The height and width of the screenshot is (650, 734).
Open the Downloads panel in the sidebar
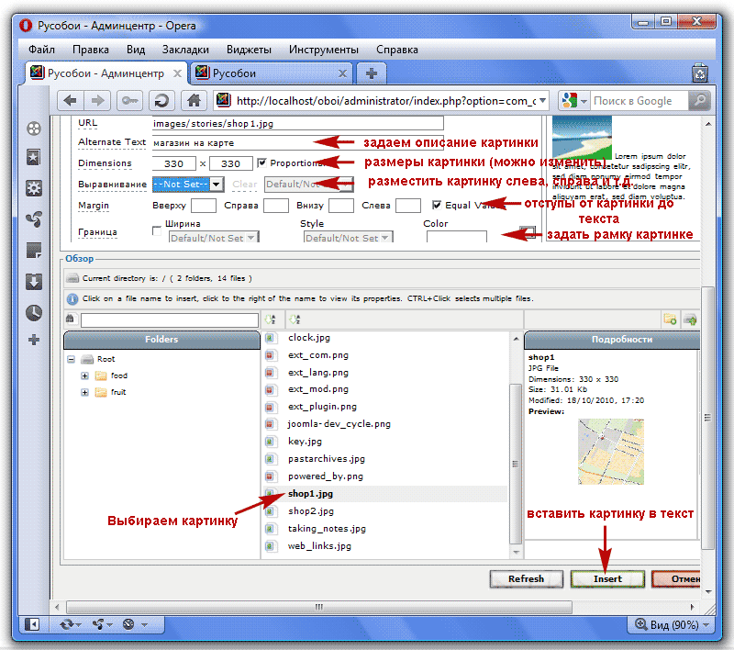(34, 281)
